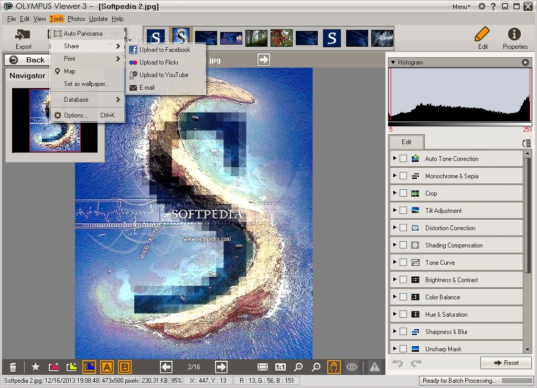Click the redo arrow icon

[x=416, y=363]
